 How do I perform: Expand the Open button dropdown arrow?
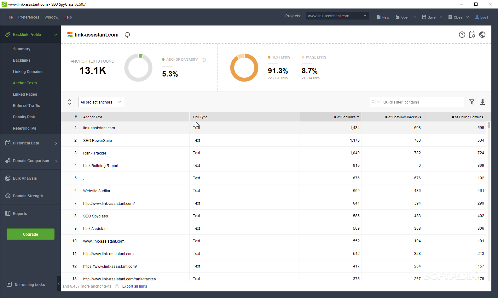(415, 17)
